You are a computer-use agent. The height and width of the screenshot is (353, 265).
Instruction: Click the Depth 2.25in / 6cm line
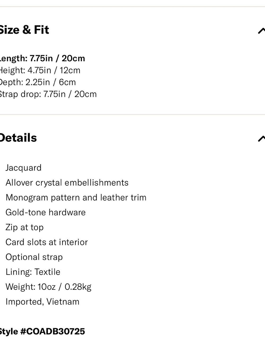tap(38, 82)
